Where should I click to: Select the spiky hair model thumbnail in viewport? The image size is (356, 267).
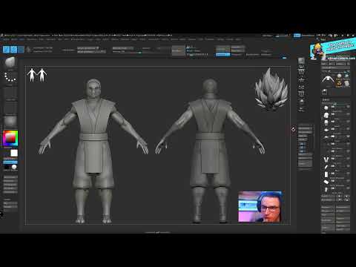pyautogui.click(x=271, y=89)
